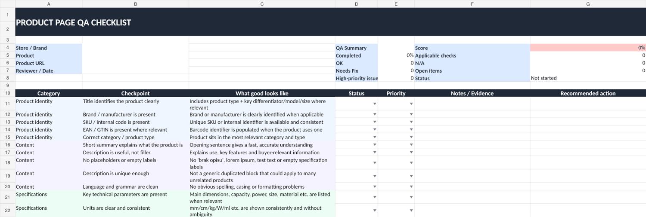Expand Status dropdown for SKU / internal code row
Screen dimensions: 646x217
point(375,122)
